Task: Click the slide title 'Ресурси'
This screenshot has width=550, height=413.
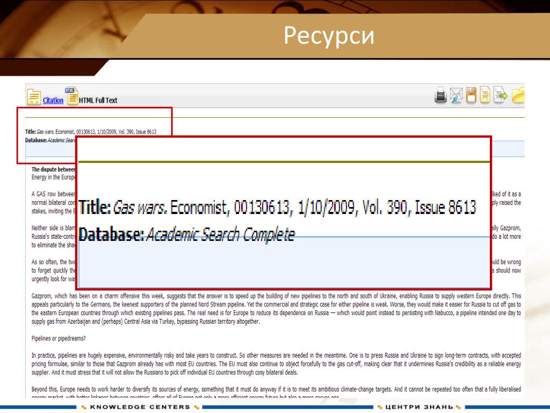Action: click(329, 35)
